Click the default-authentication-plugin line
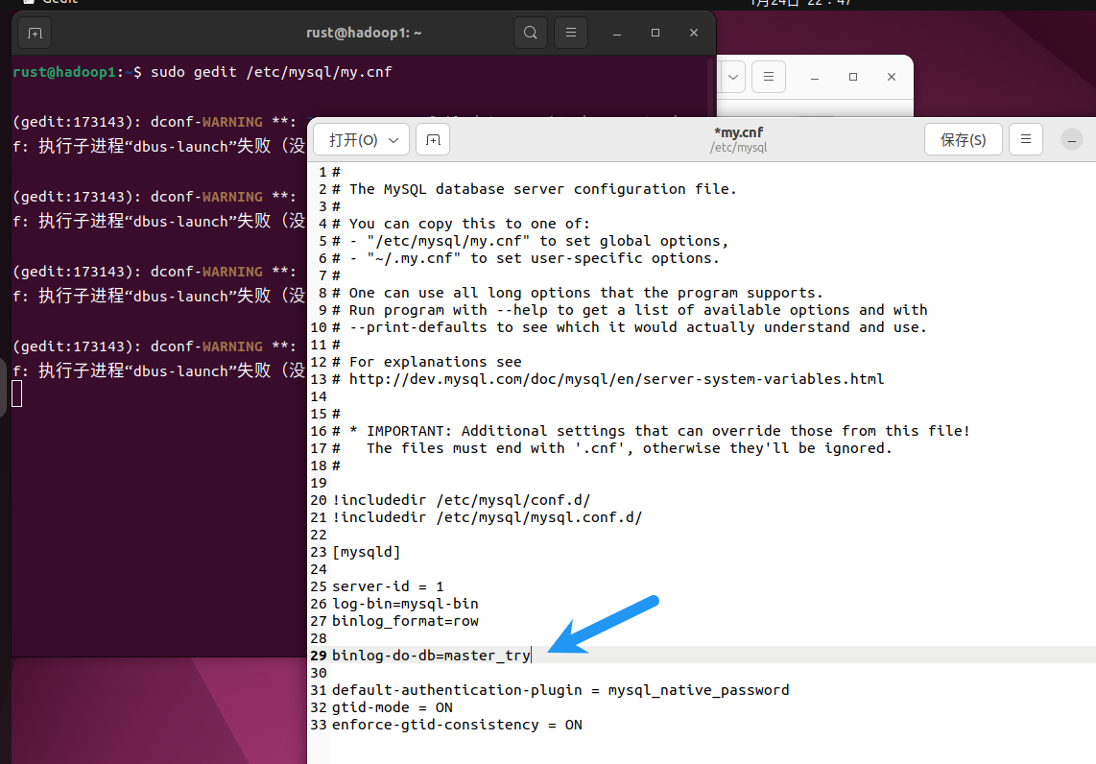1096x764 pixels. click(560, 690)
